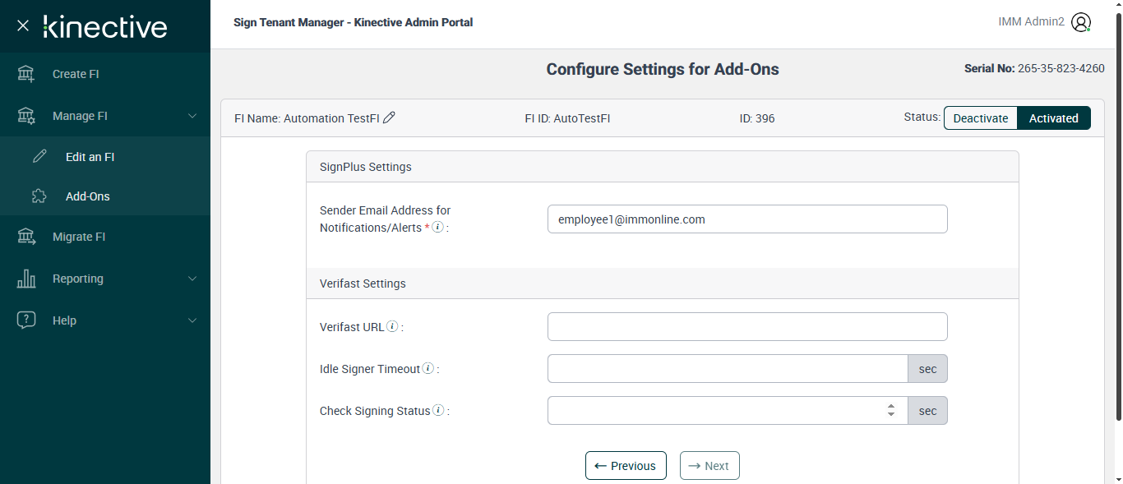Viewport: 1123px width, 484px height.
Task: Click the info icon beside Idle Signer Timeout
Action: pos(428,368)
